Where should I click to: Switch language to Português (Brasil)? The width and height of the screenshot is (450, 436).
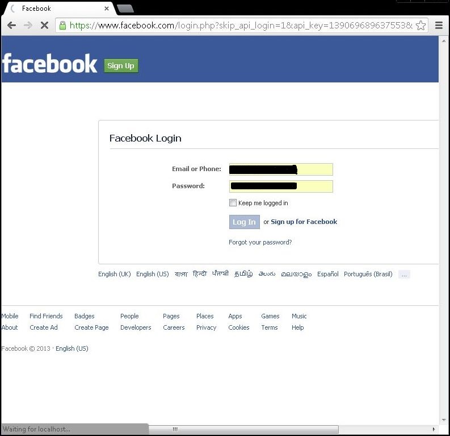pos(368,274)
